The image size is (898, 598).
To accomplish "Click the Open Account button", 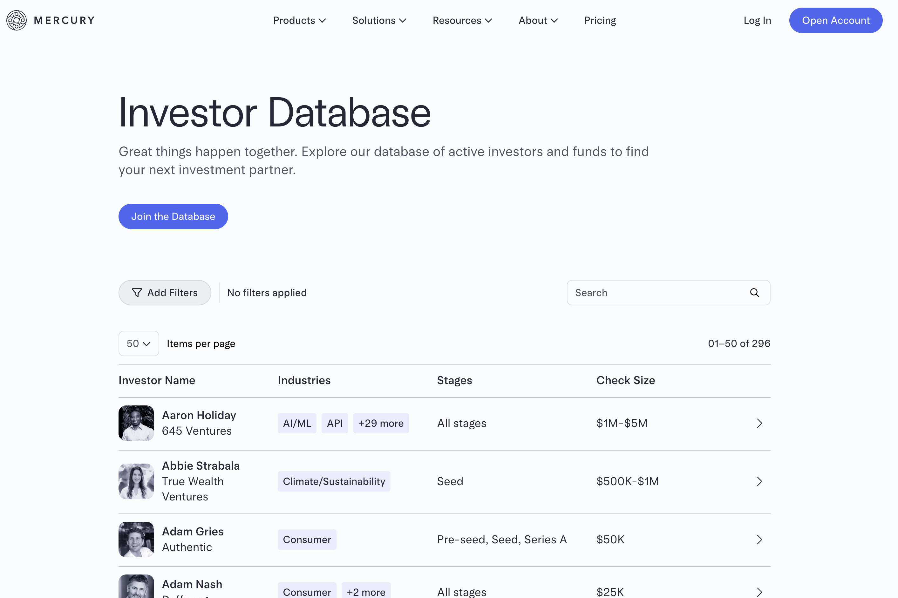I will pos(835,20).
